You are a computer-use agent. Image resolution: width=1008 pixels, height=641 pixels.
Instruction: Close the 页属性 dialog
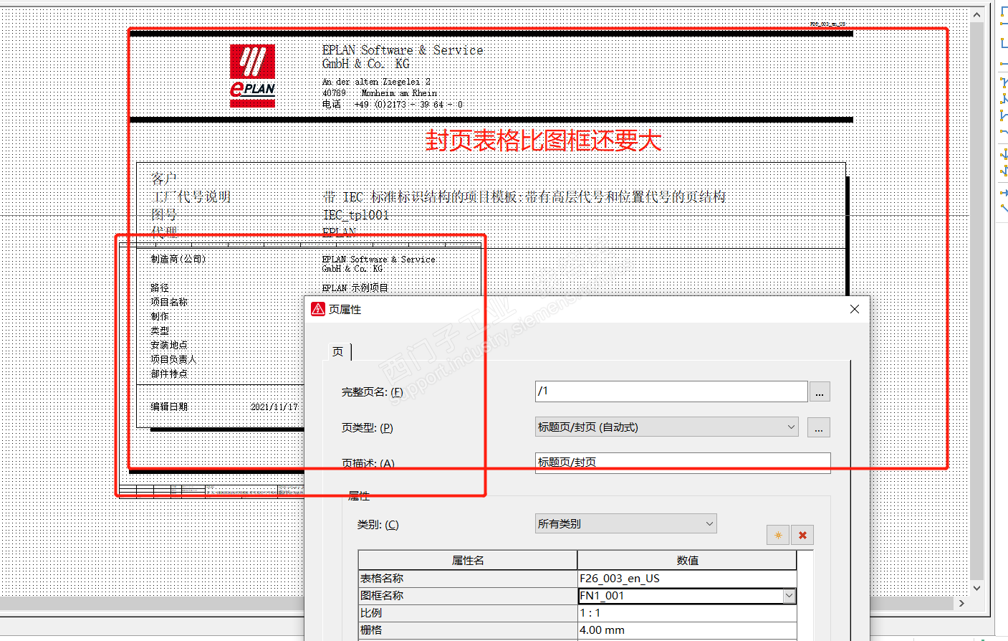click(x=855, y=309)
